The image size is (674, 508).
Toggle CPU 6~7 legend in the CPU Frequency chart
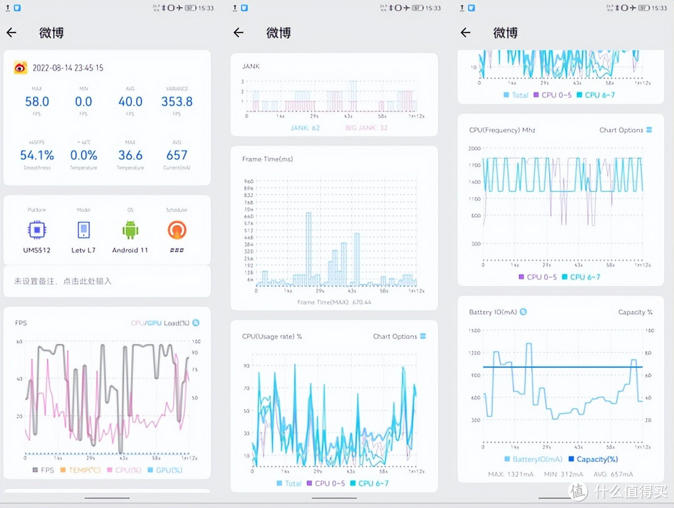(x=581, y=277)
